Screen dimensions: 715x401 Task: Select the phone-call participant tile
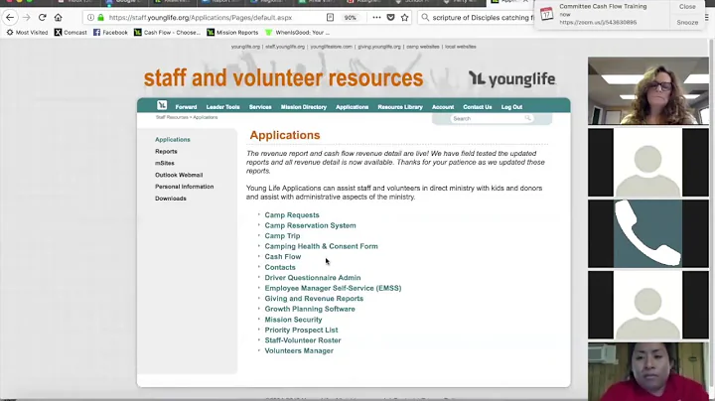pyautogui.click(x=647, y=233)
